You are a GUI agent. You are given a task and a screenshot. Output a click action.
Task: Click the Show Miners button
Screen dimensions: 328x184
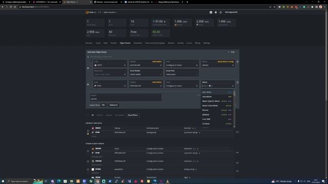(133, 115)
